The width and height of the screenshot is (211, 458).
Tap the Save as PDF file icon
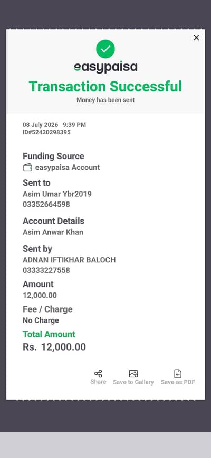(178, 373)
